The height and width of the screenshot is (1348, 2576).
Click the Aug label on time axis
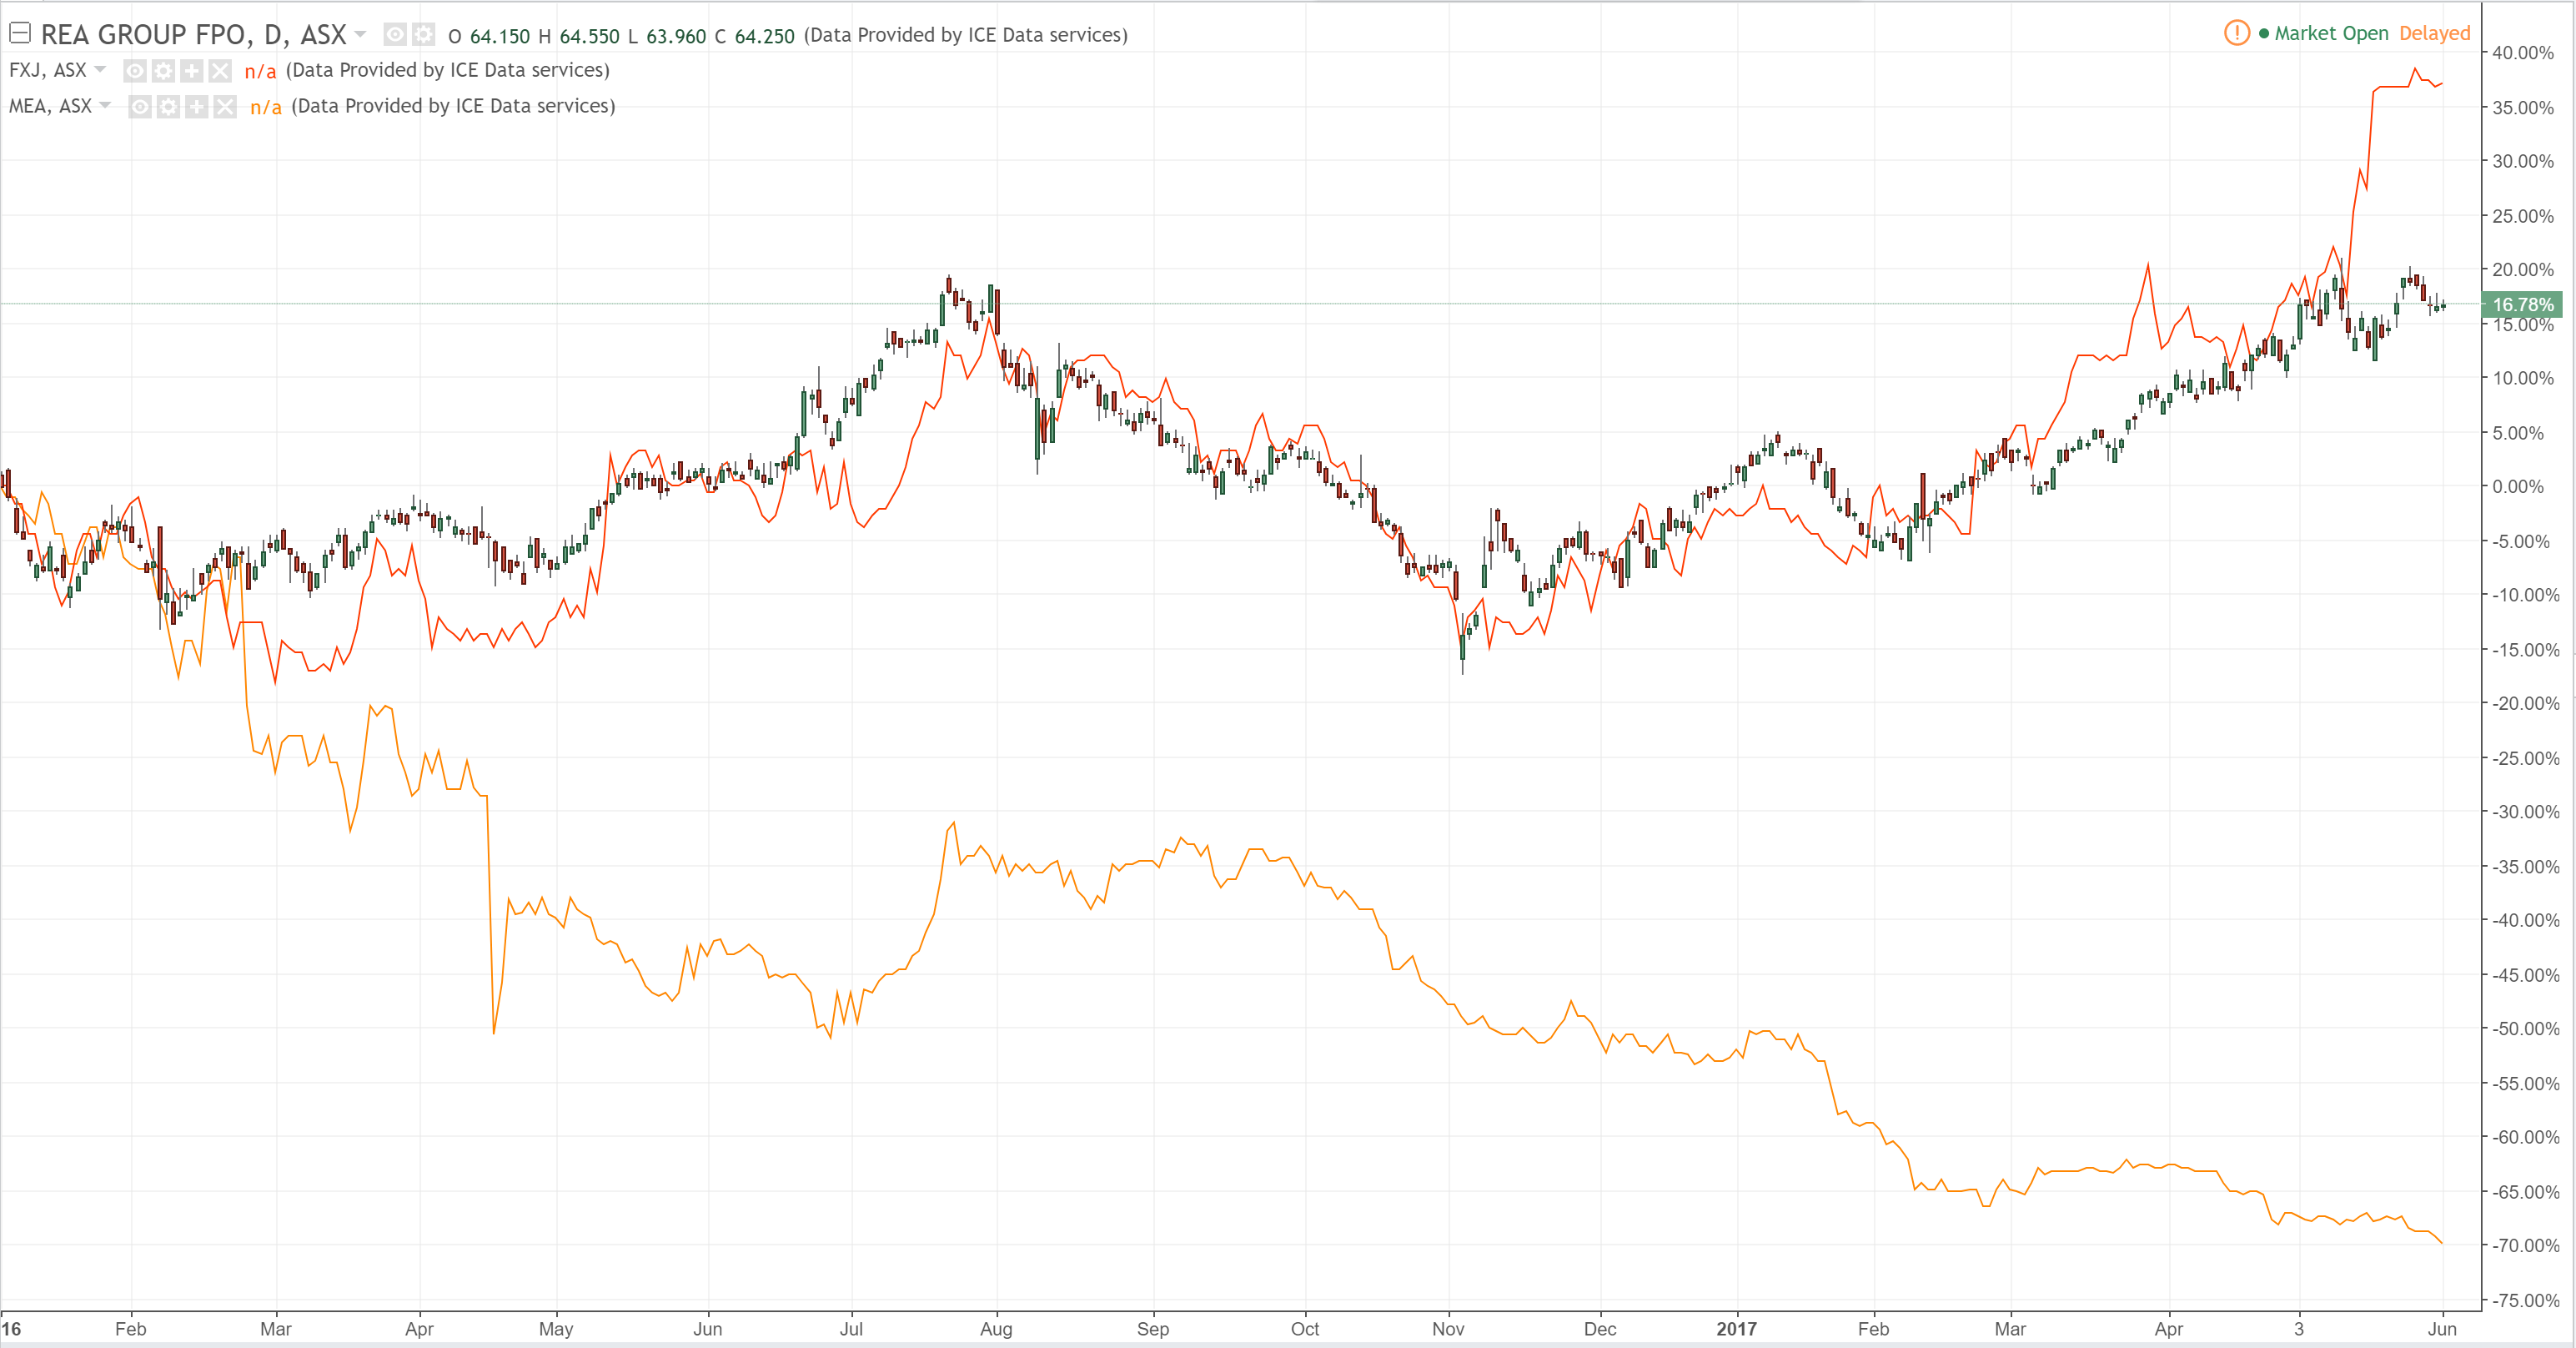[996, 1329]
